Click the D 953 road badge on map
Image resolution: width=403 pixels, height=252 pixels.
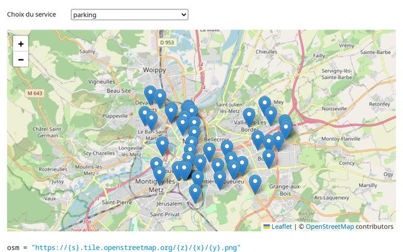(166, 42)
